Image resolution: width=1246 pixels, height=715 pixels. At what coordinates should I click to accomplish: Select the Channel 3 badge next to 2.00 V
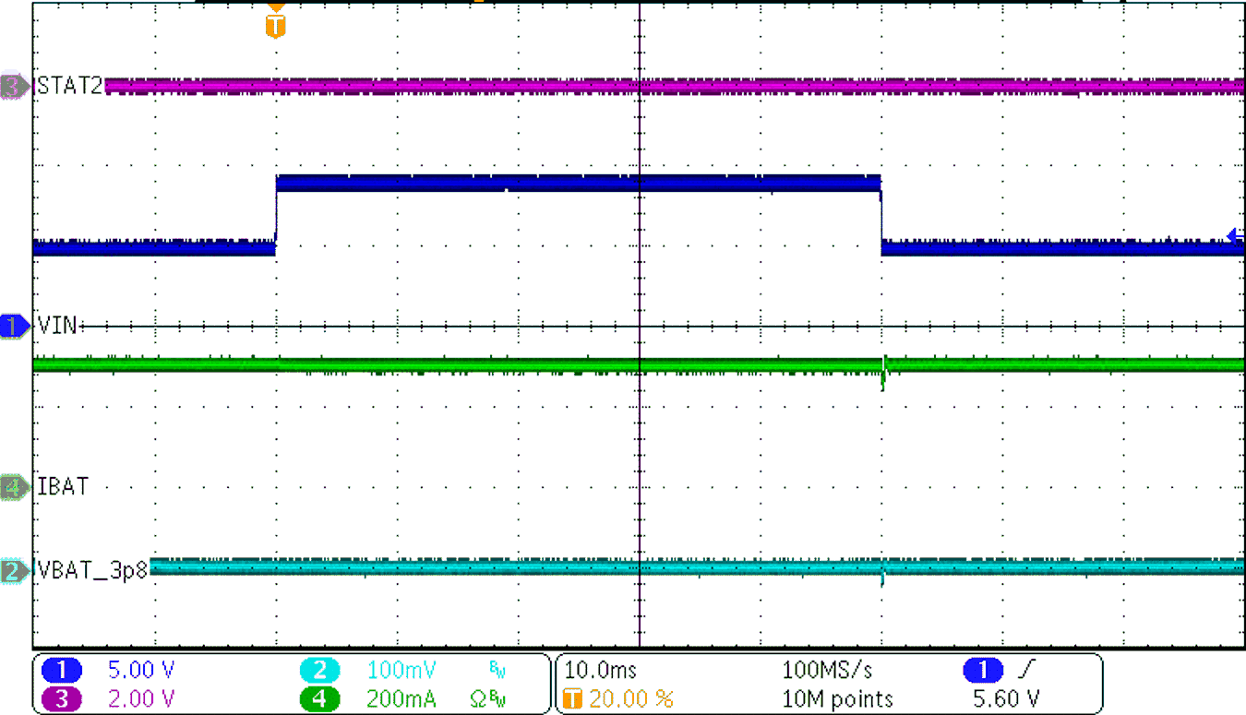61,698
